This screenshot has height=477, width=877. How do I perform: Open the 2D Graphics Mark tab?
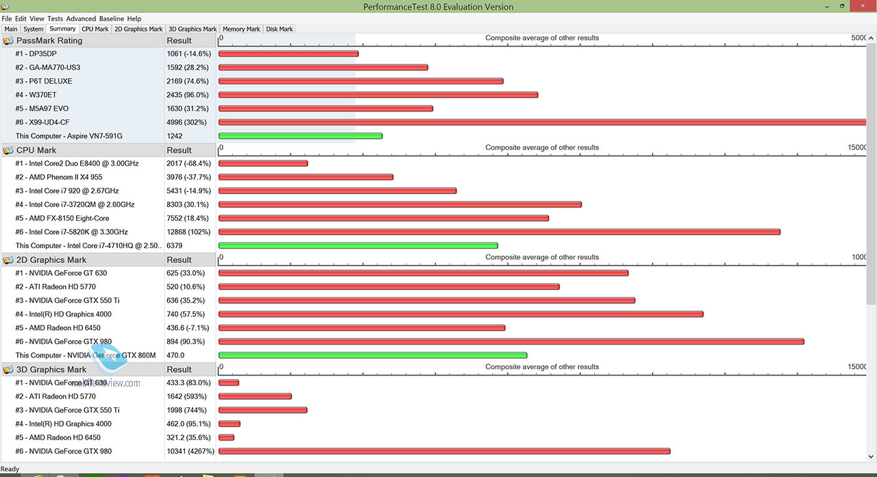pyautogui.click(x=138, y=29)
